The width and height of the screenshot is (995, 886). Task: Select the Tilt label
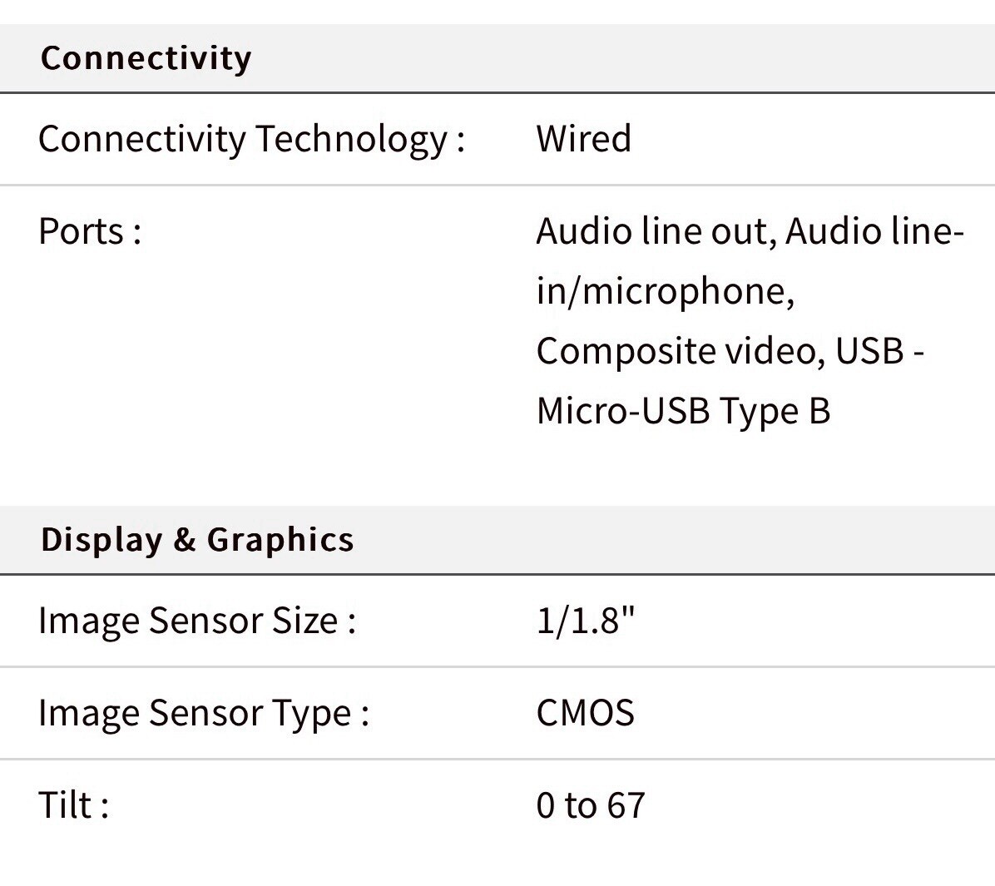(73, 804)
